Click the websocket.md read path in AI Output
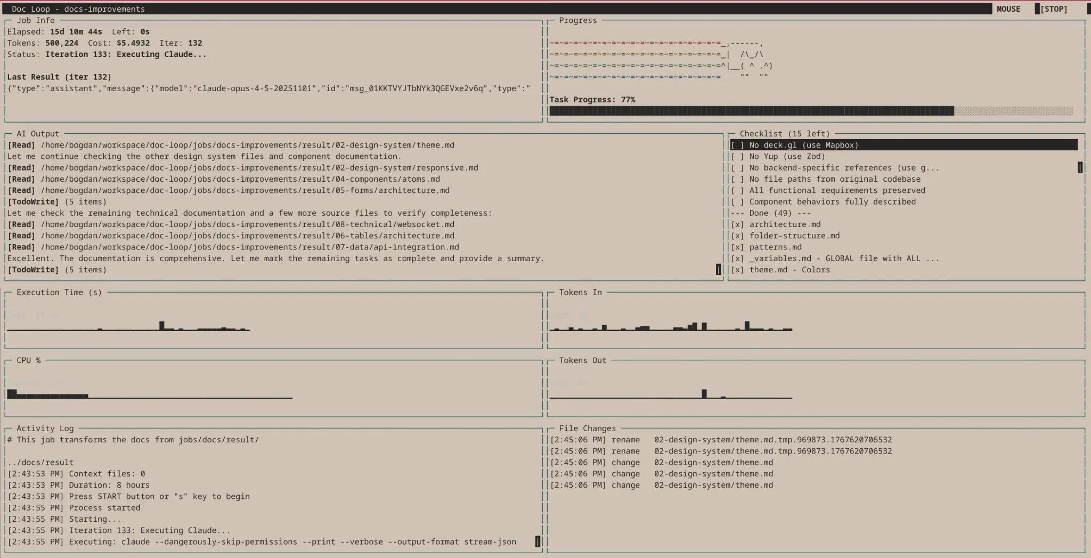 click(x=247, y=224)
